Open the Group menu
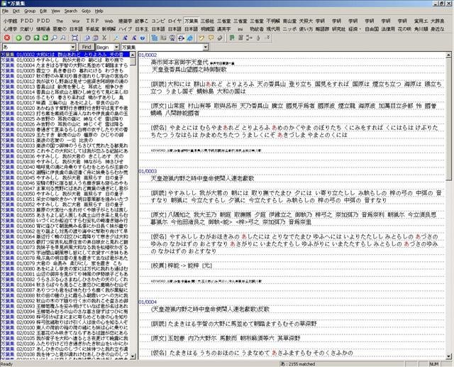This screenshot has width=454, height=367. click(30, 11)
